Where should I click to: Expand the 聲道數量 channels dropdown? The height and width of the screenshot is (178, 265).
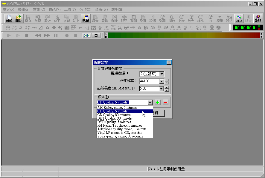click(x=162, y=74)
